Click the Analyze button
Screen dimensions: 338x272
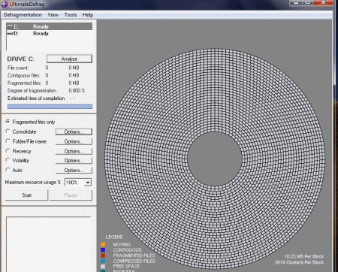click(69, 59)
